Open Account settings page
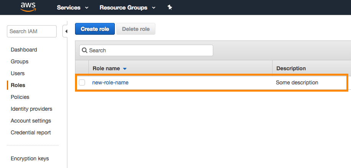 point(31,121)
